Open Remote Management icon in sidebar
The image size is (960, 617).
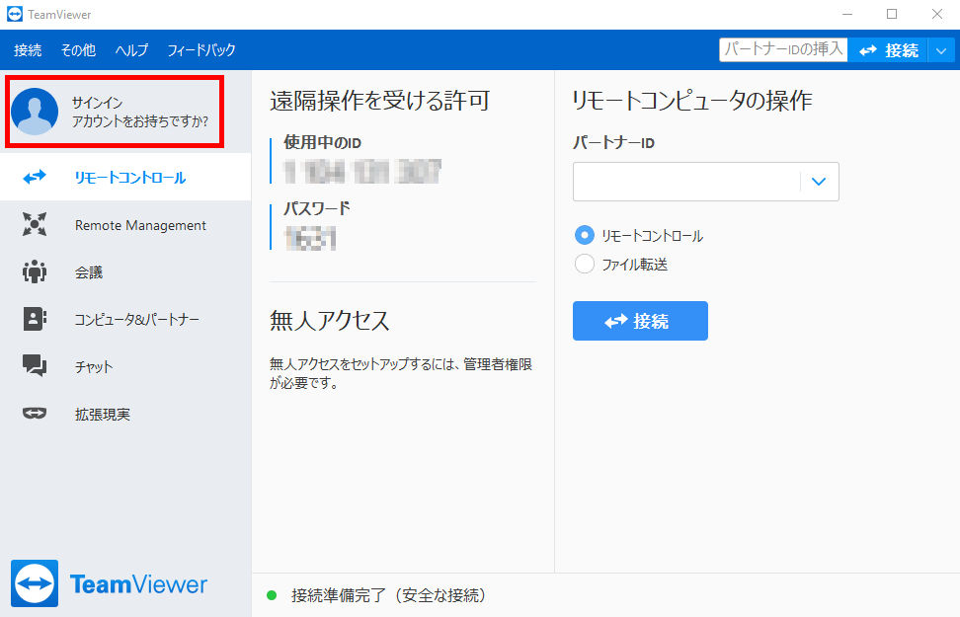35,224
